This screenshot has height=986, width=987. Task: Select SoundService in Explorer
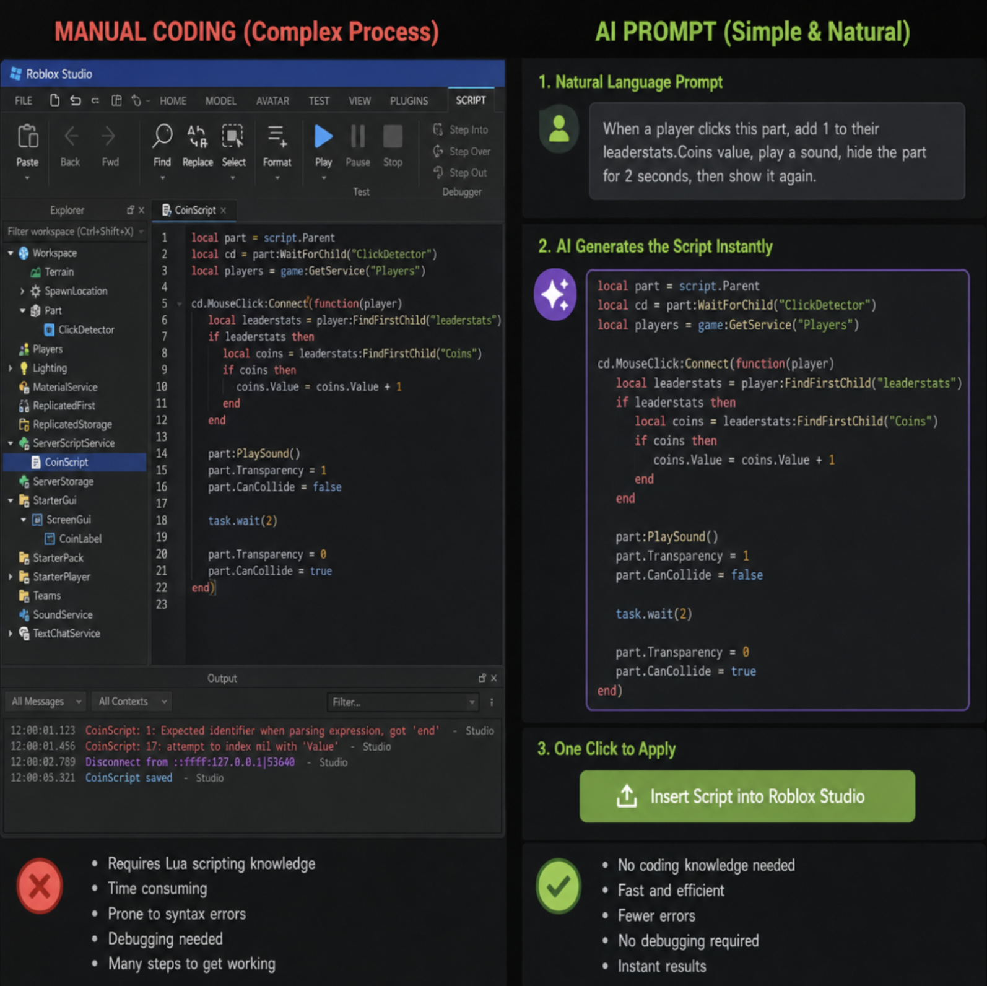tap(56, 614)
